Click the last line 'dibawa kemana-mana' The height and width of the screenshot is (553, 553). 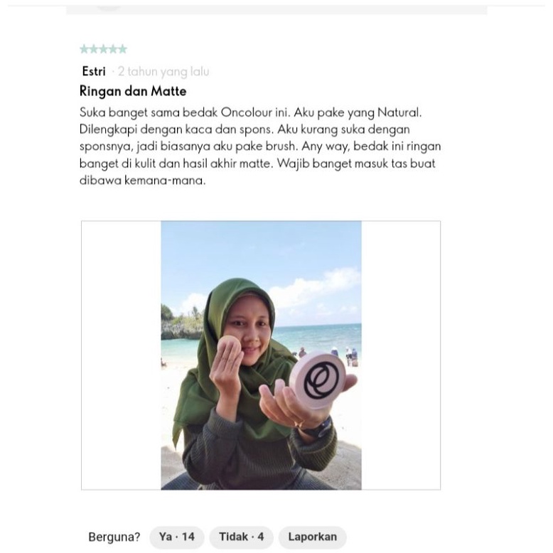tap(142, 181)
